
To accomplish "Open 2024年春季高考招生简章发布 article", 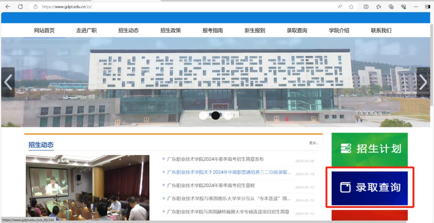I will [215, 159].
